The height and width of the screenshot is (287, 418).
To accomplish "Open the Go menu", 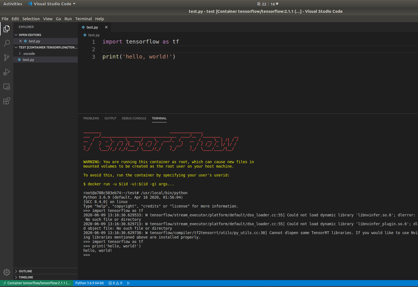I will tap(58, 19).
